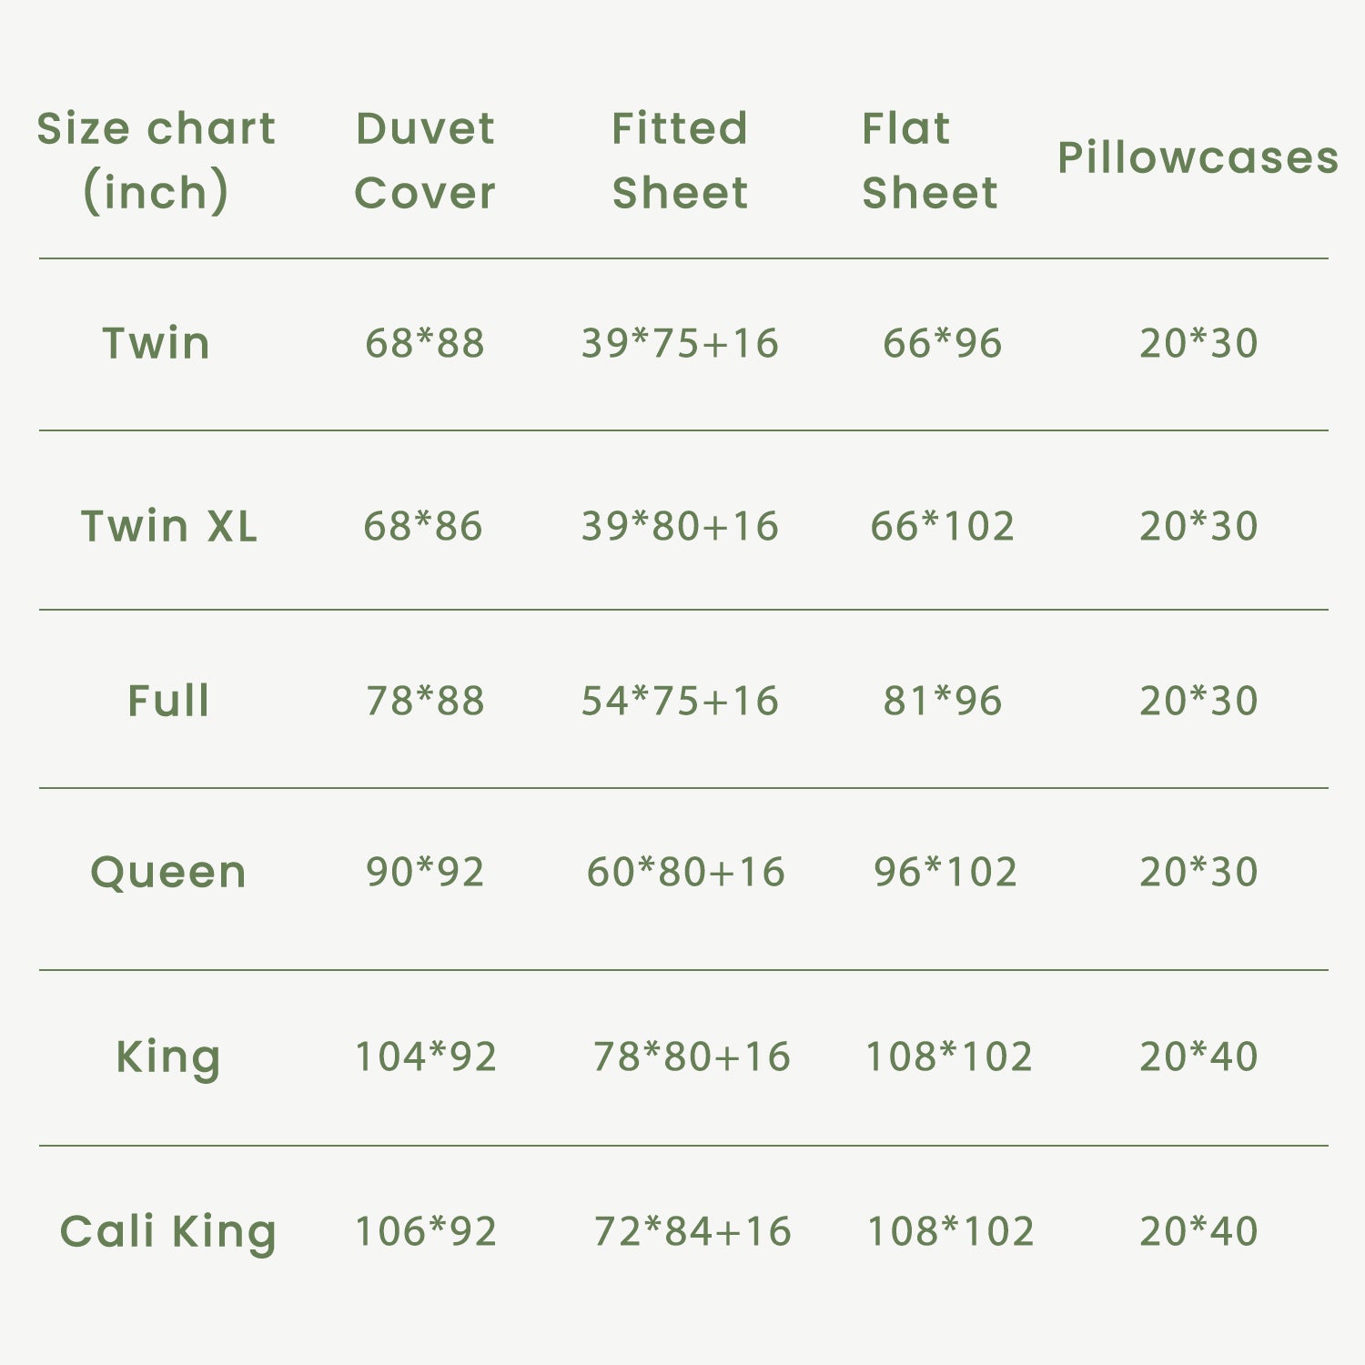Select the Size chart (inch) heading
The height and width of the screenshot is (1365, 1365).
click(156, 160)
